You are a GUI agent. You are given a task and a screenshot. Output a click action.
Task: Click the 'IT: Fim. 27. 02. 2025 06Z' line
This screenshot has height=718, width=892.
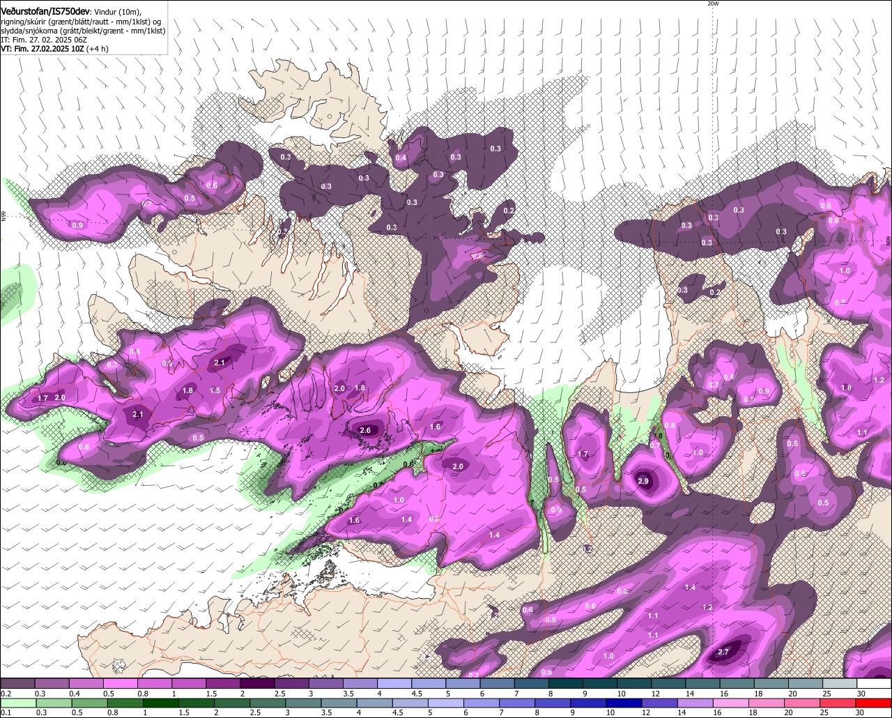pyautogui.click(x=45, y=40)
